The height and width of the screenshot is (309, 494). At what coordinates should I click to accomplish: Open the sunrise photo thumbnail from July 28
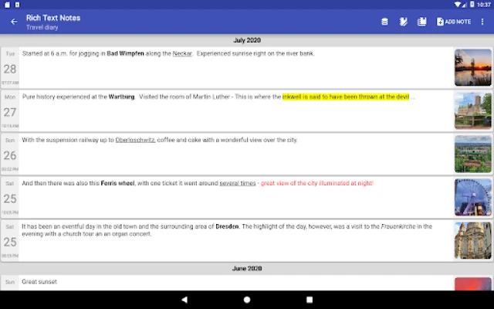pyautogui.click(x=472, y=67)
